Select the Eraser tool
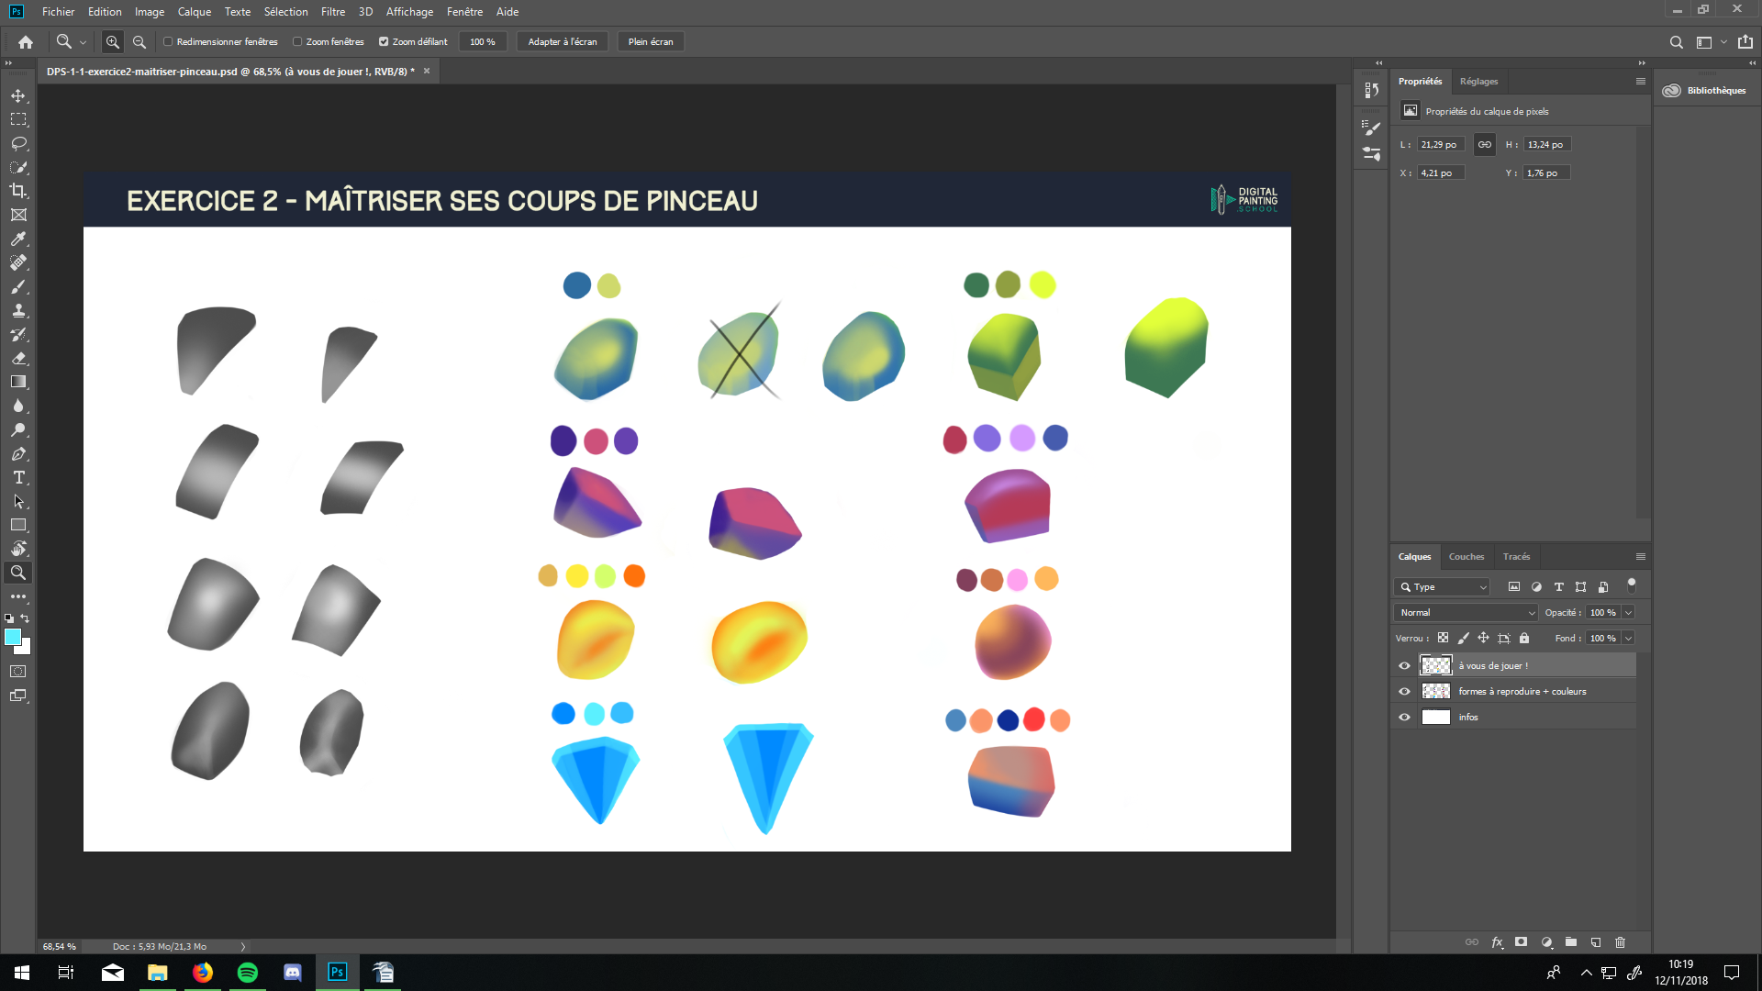 pyautogui.click(x=18, y=359)
